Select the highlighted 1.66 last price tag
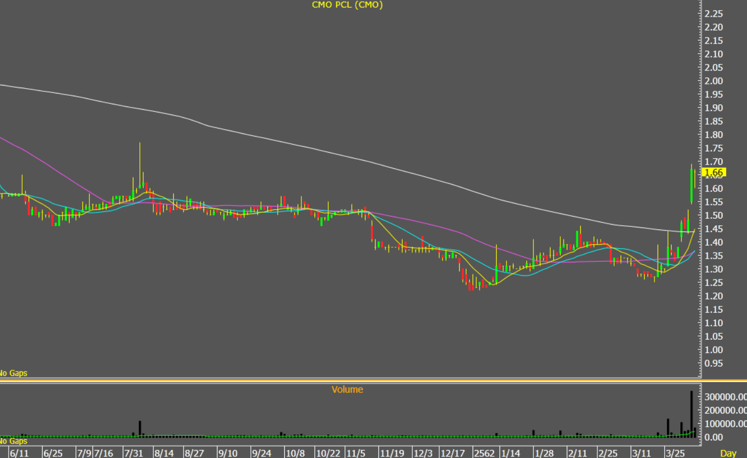The height and width of the screenshot is (458, 747). coord(715,172)
